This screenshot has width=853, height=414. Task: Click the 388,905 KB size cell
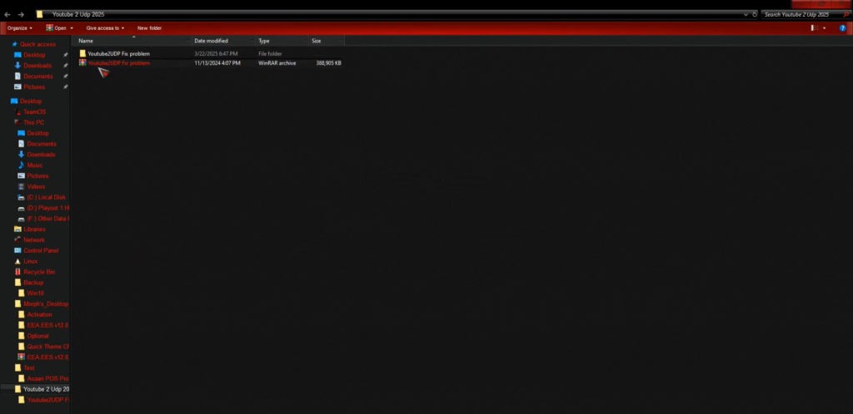coord(328,63)
